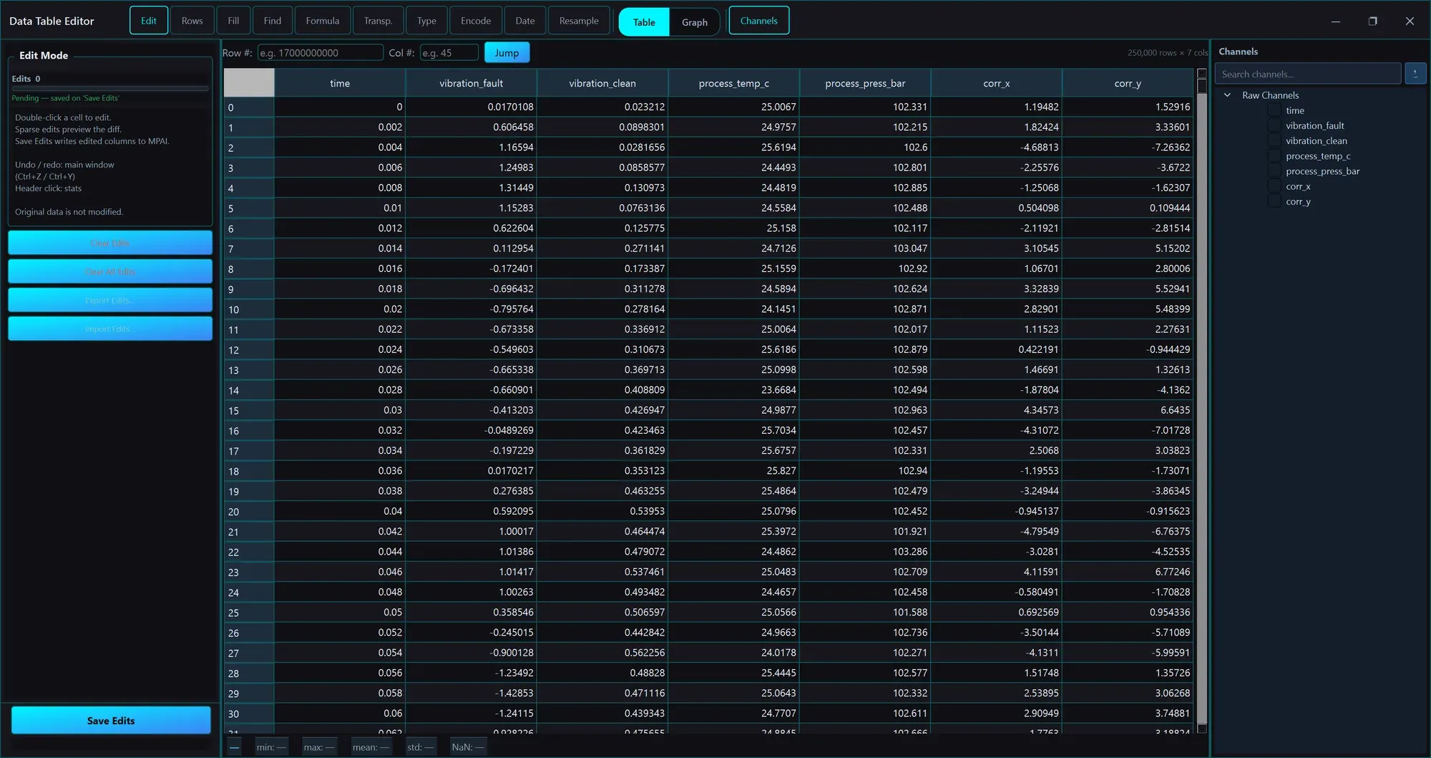Open the Rows tab
Screen dimensions: 1431x758
(x=192, y=21)
